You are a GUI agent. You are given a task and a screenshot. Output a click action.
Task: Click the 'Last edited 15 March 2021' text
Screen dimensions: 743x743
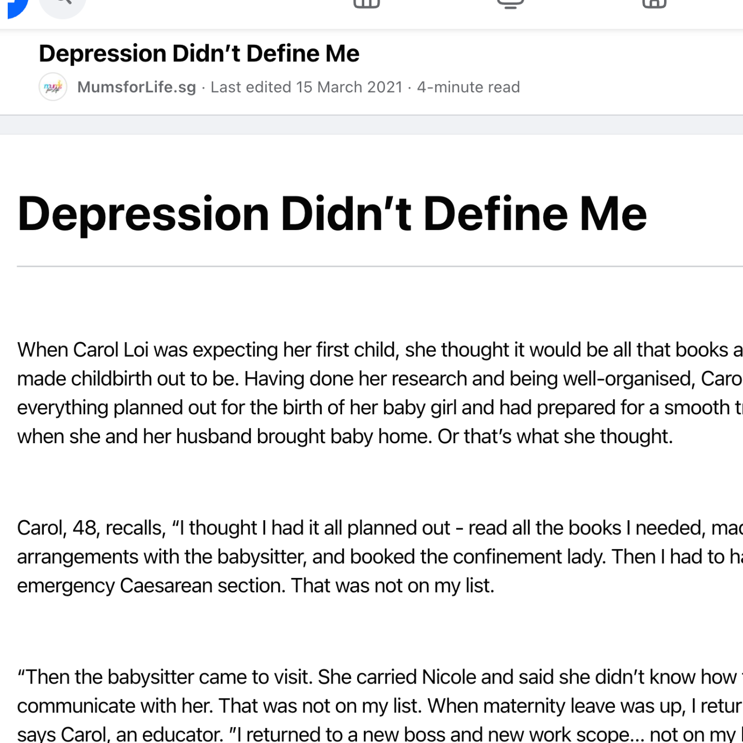tap(306, 87)
